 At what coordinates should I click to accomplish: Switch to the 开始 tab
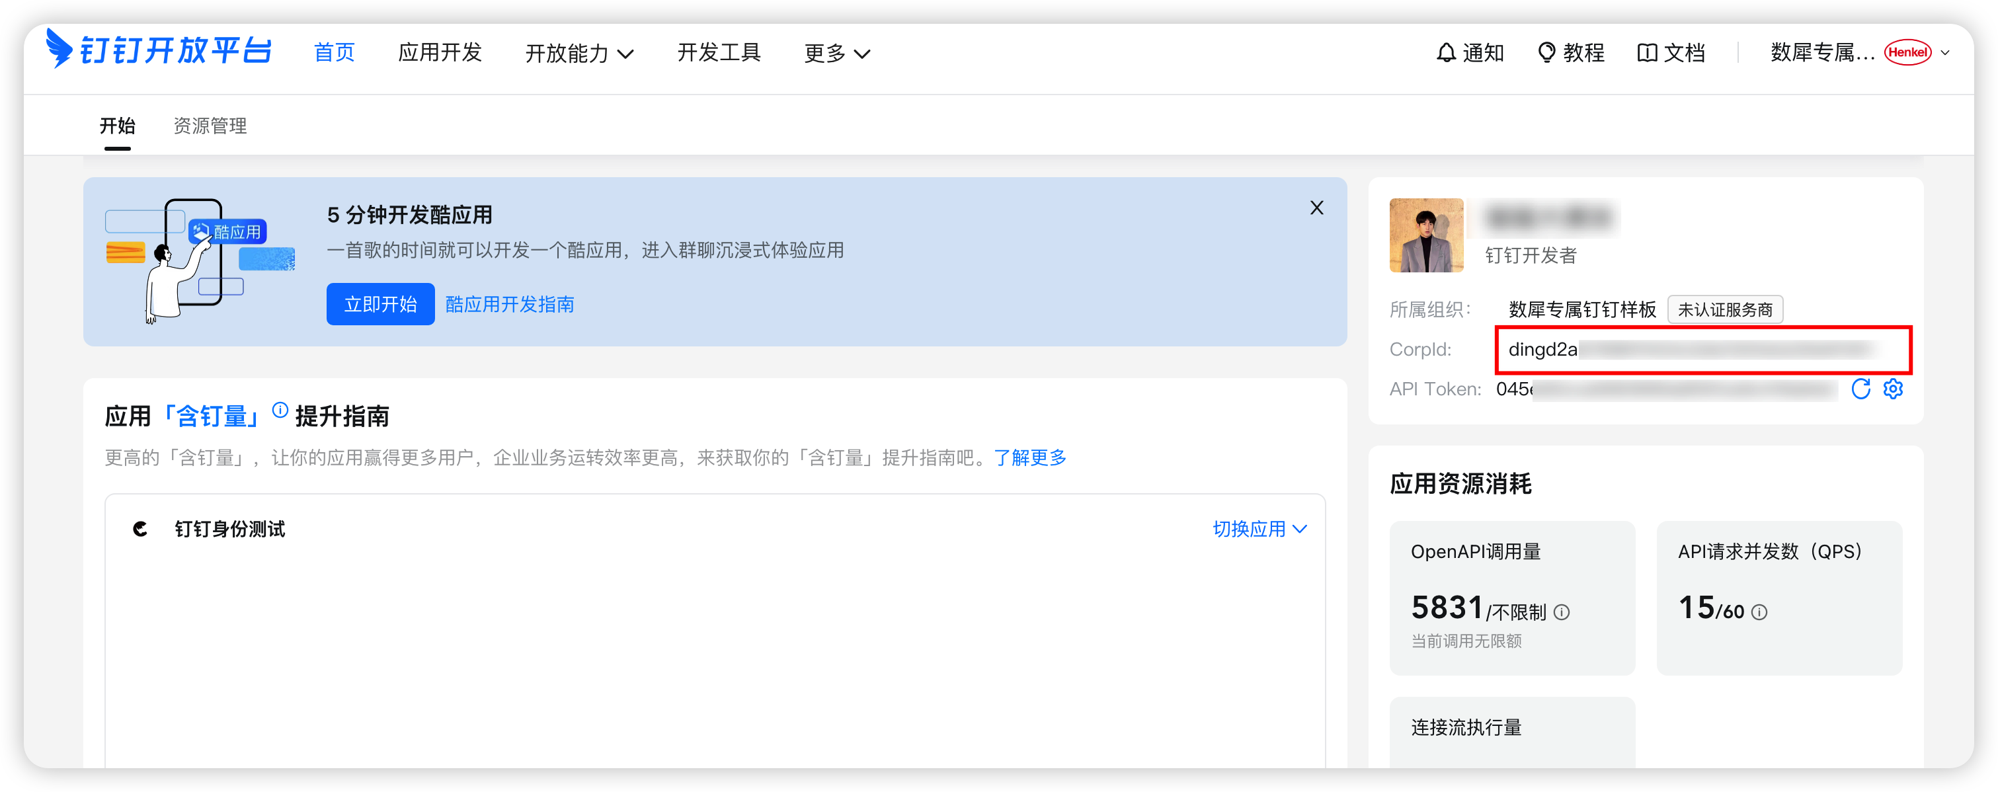pyautogui.click(x=118, y=126)
